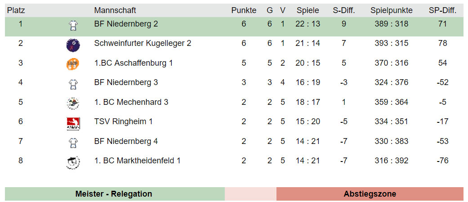
Task: Click the TSV Ringheim 1 red logo
Action: [x=73, y=123]
